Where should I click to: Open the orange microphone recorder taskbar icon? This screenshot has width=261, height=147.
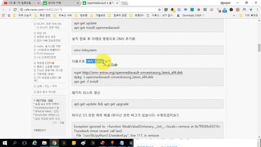pos(113,143)
